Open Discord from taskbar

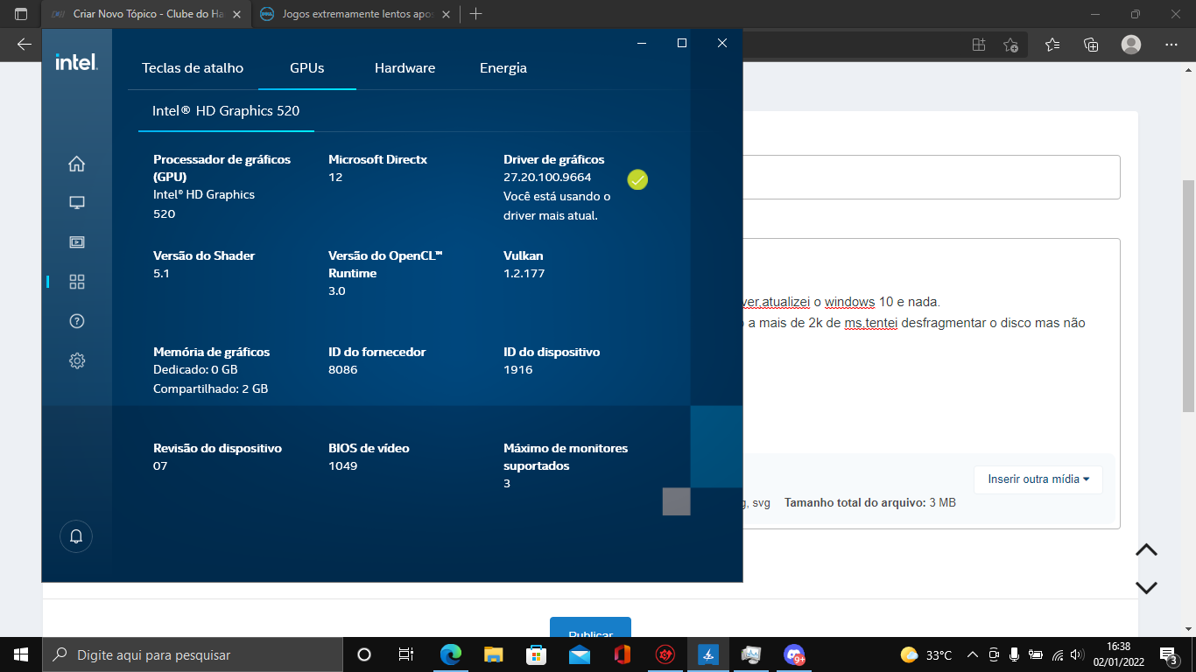[794, 654]
